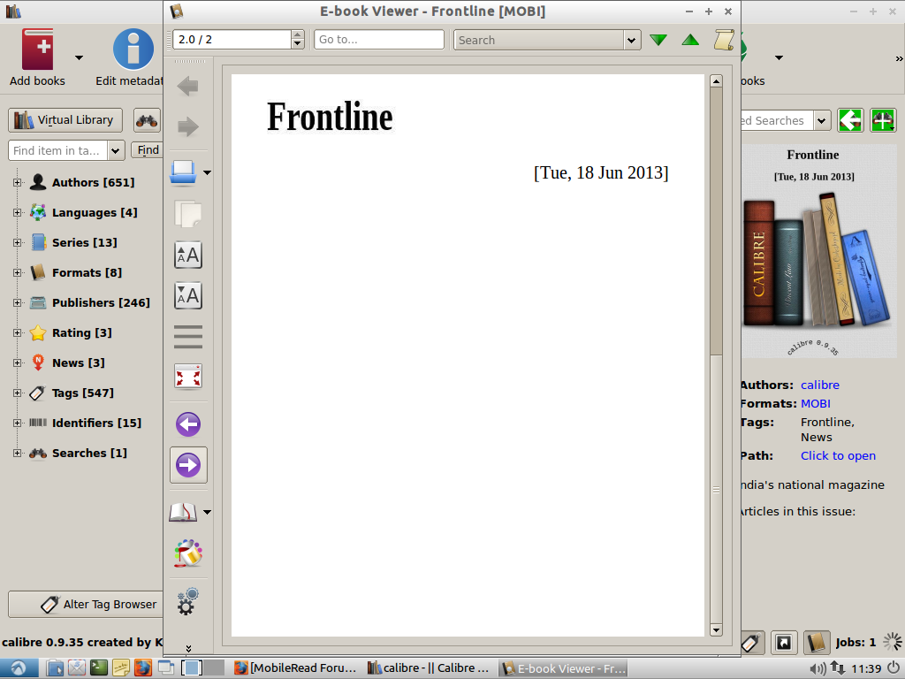
Task: Click the Forward arrow in viewer toolbar
Action: [x=187, y=127]
